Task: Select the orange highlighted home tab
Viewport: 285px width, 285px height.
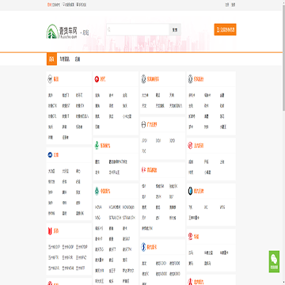Action: (x=51, y=59)
